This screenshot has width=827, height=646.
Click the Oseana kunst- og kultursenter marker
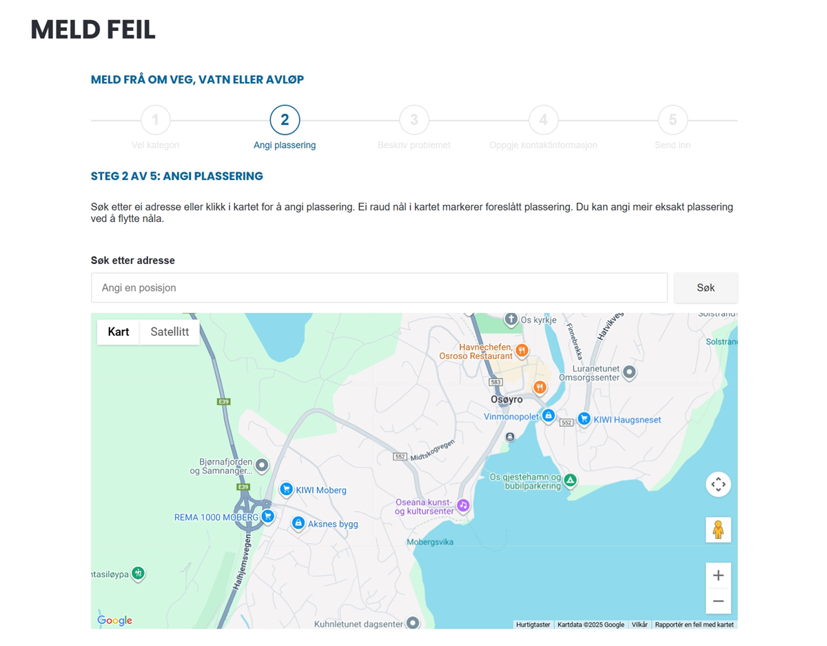click(463, 505)
